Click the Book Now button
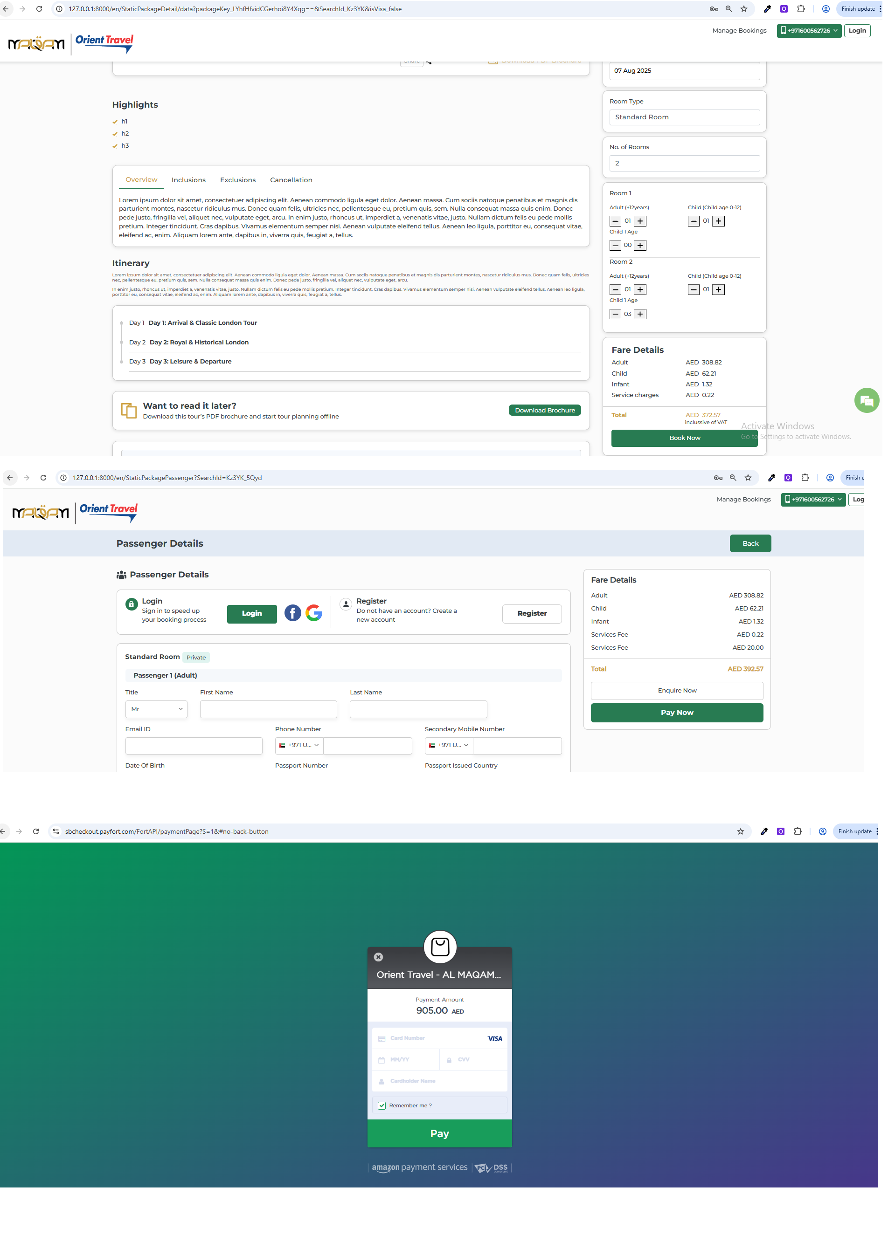Image resolution: width=895 pixels, height=1249 pixels. click(694, 444)
